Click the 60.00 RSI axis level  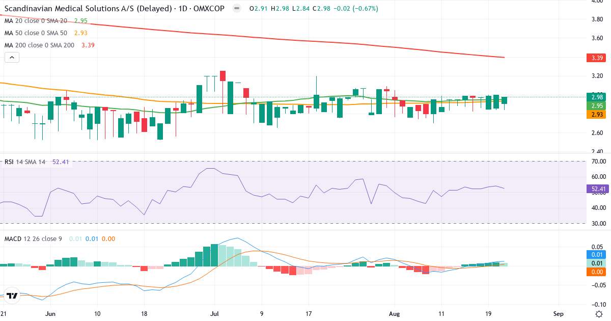598,177
